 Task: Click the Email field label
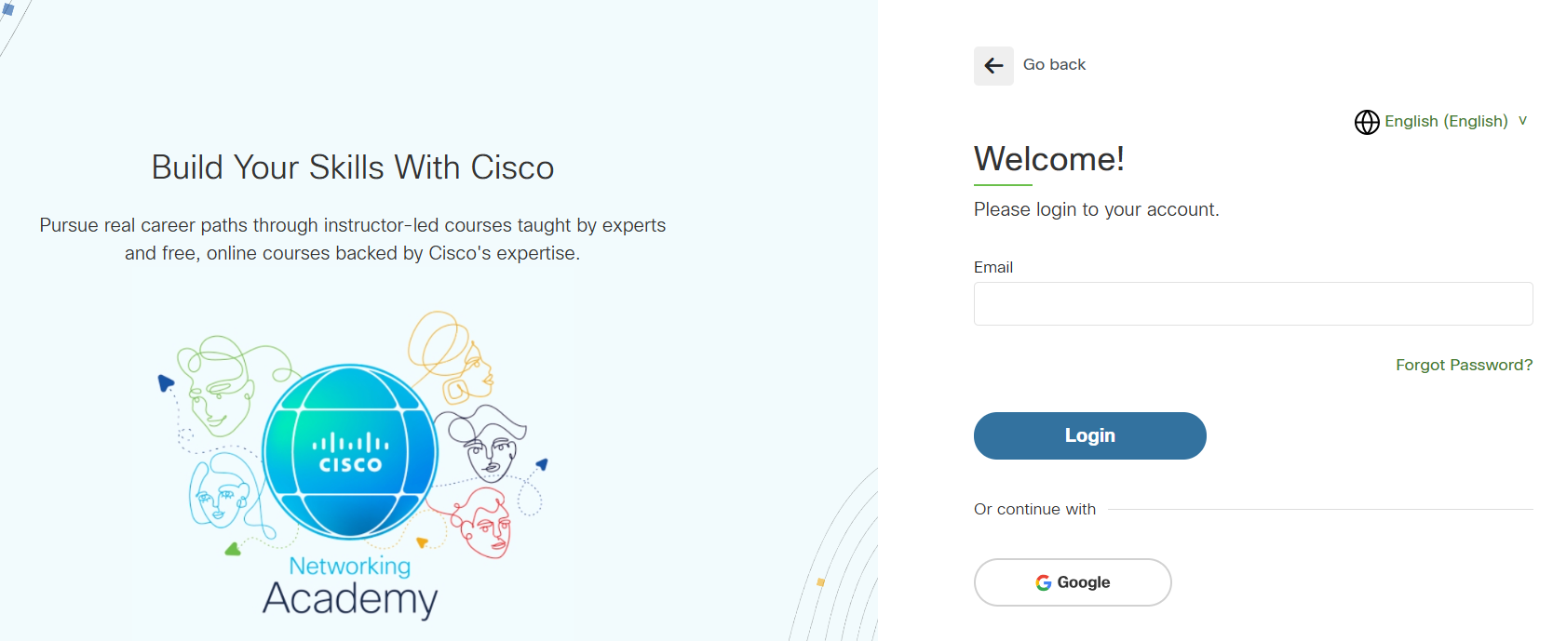tap(993, 267)
